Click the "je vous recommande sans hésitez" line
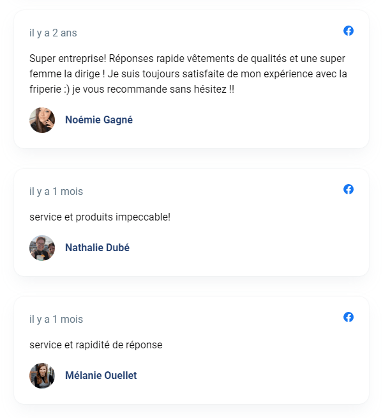 131,89
